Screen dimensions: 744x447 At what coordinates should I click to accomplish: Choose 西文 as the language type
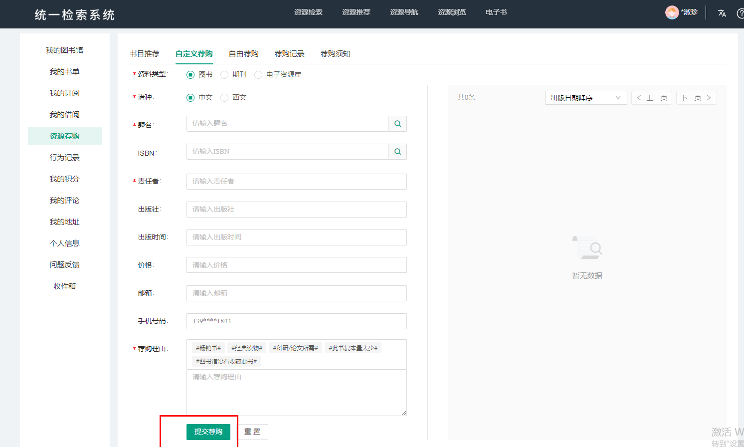tap(224, 98)
